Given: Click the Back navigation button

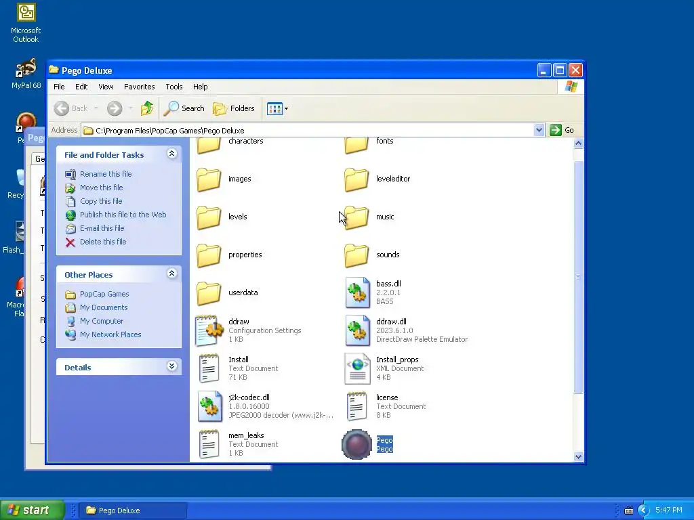Looking at the screenshot, I should click(x=70, y=108).
